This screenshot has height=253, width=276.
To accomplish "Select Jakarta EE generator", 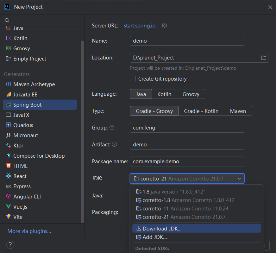I will [x=25, y=94].
